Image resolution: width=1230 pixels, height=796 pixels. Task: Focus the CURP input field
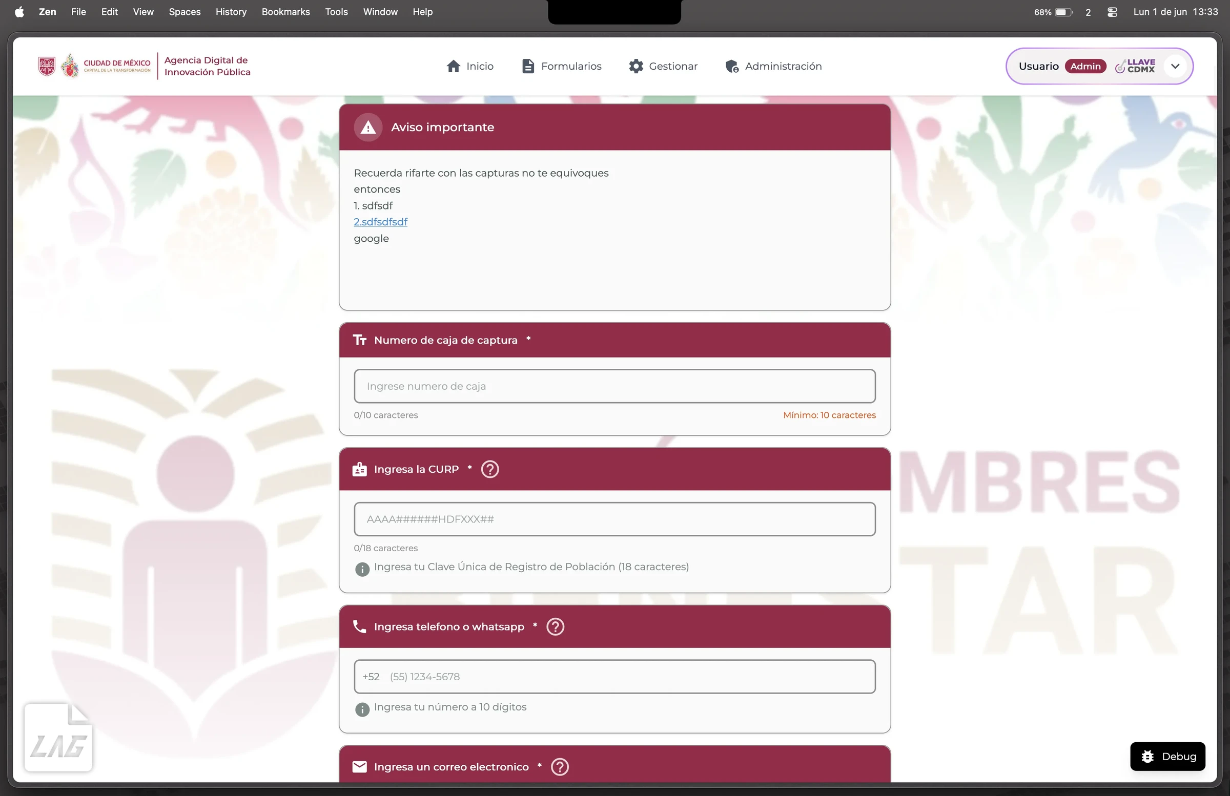pyautogui.click(x=614, y=519)
